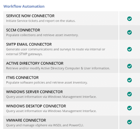Click Windows Desktop row 'Query asset information' text
140x129 pixels.
[x=51, y=111]
